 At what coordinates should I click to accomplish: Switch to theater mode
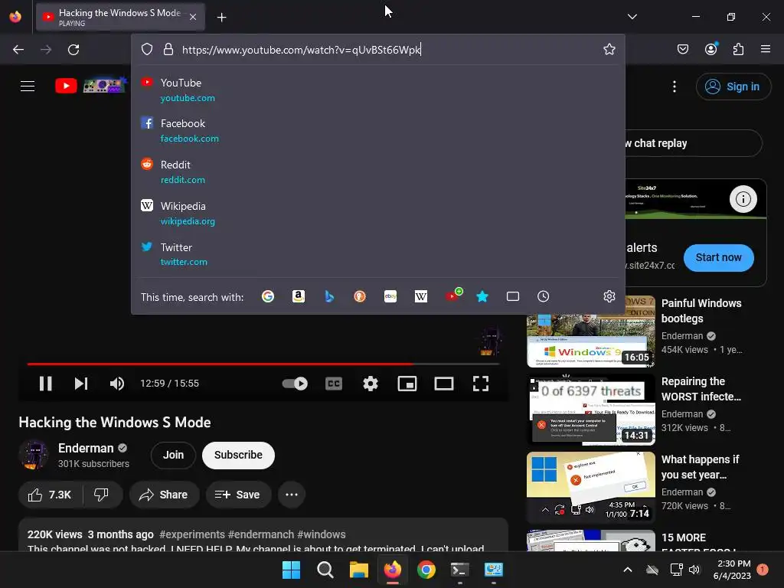[444, 384]
